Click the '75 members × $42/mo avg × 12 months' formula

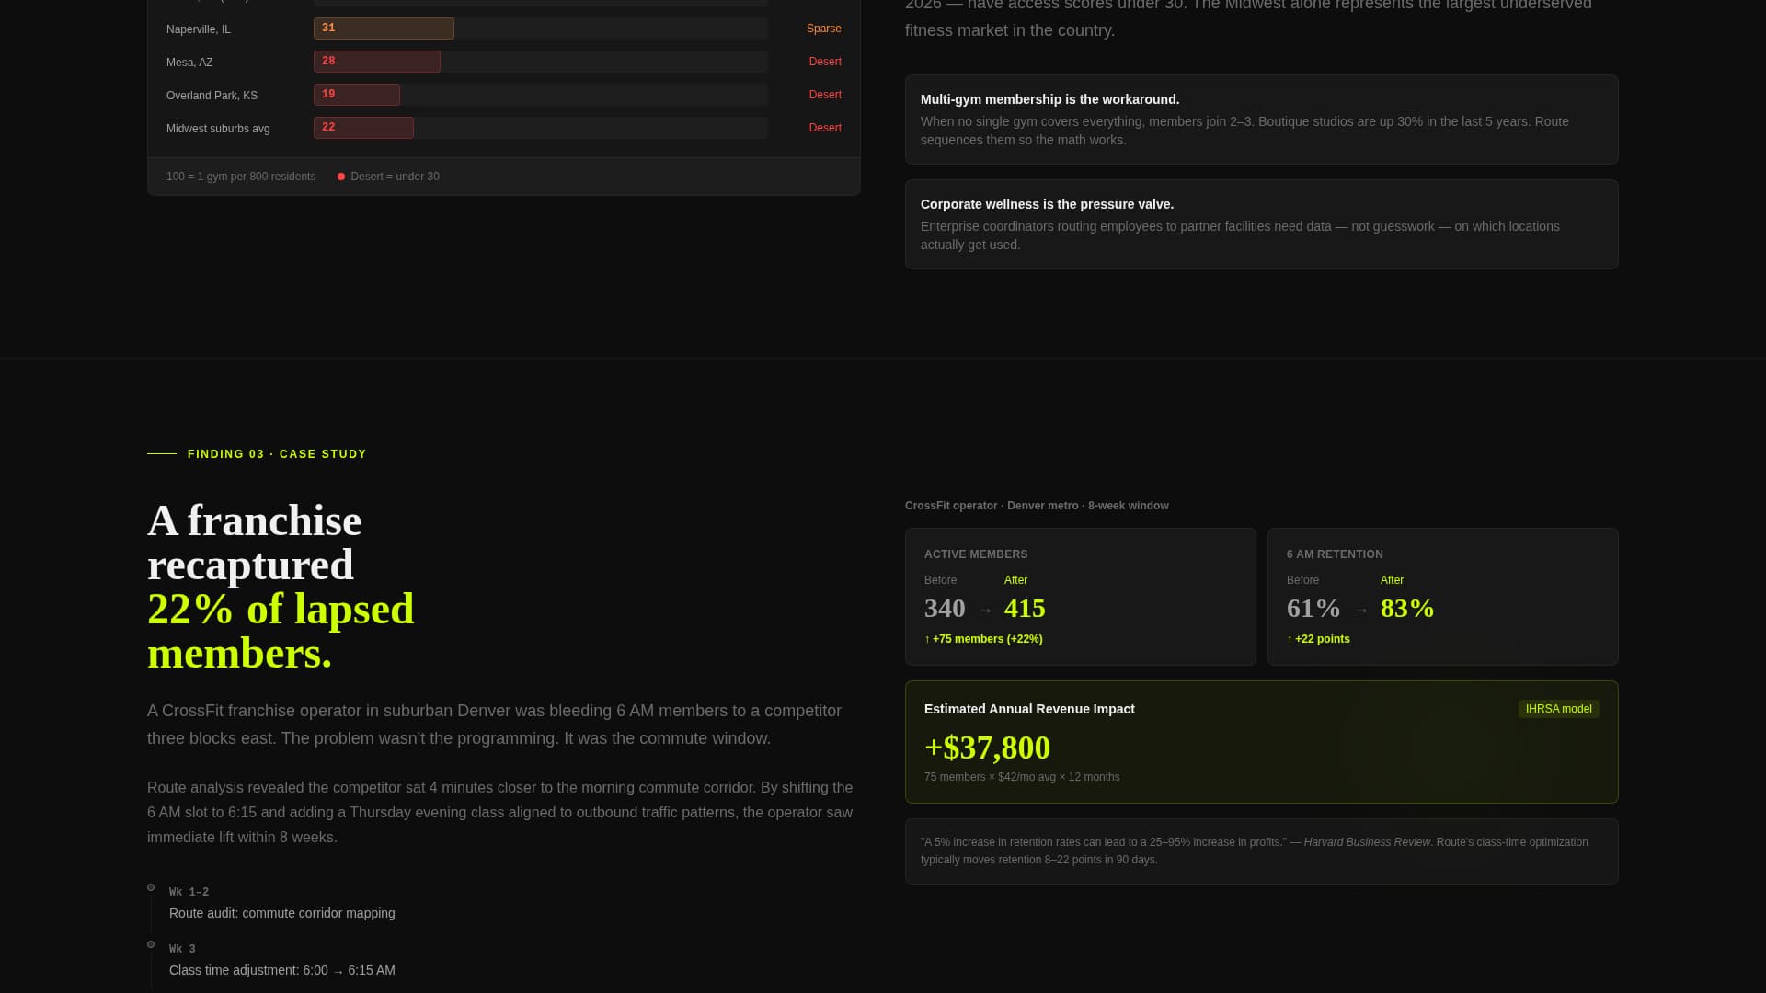pos(1022,777)
